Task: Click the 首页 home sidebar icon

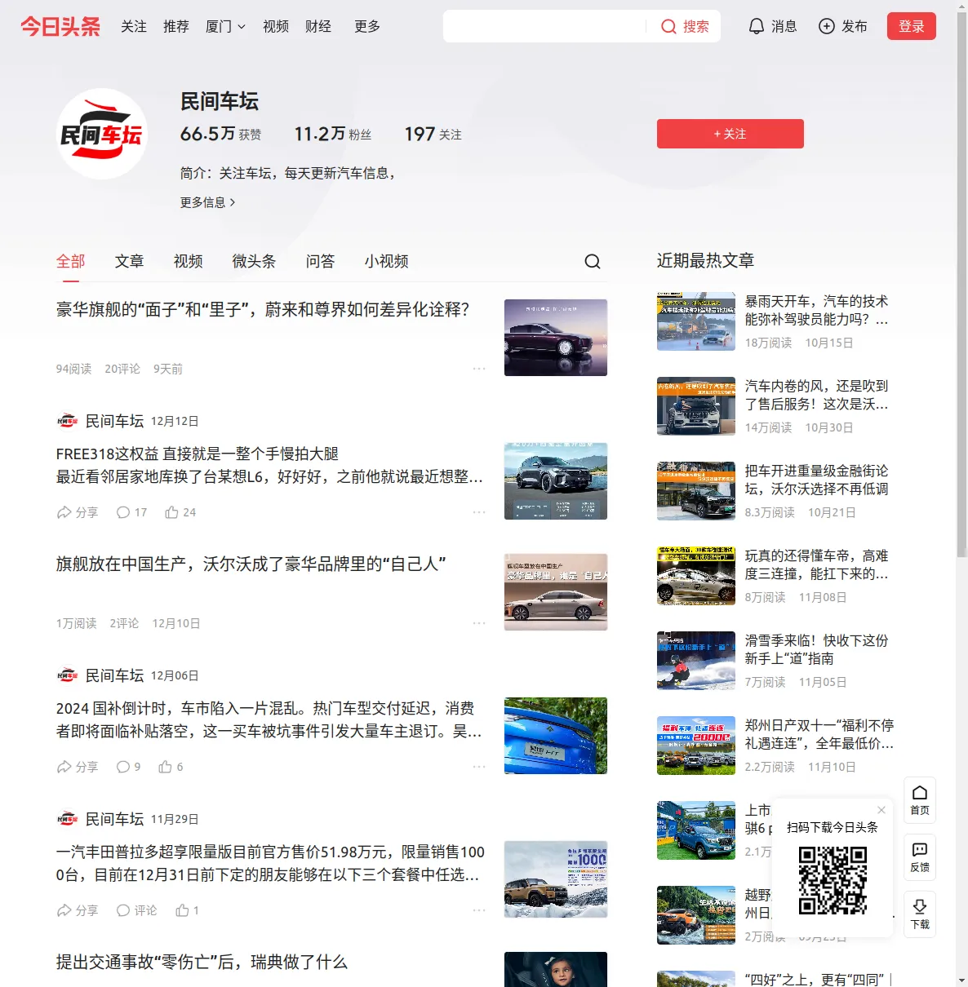Action: (x=920, y=800)
